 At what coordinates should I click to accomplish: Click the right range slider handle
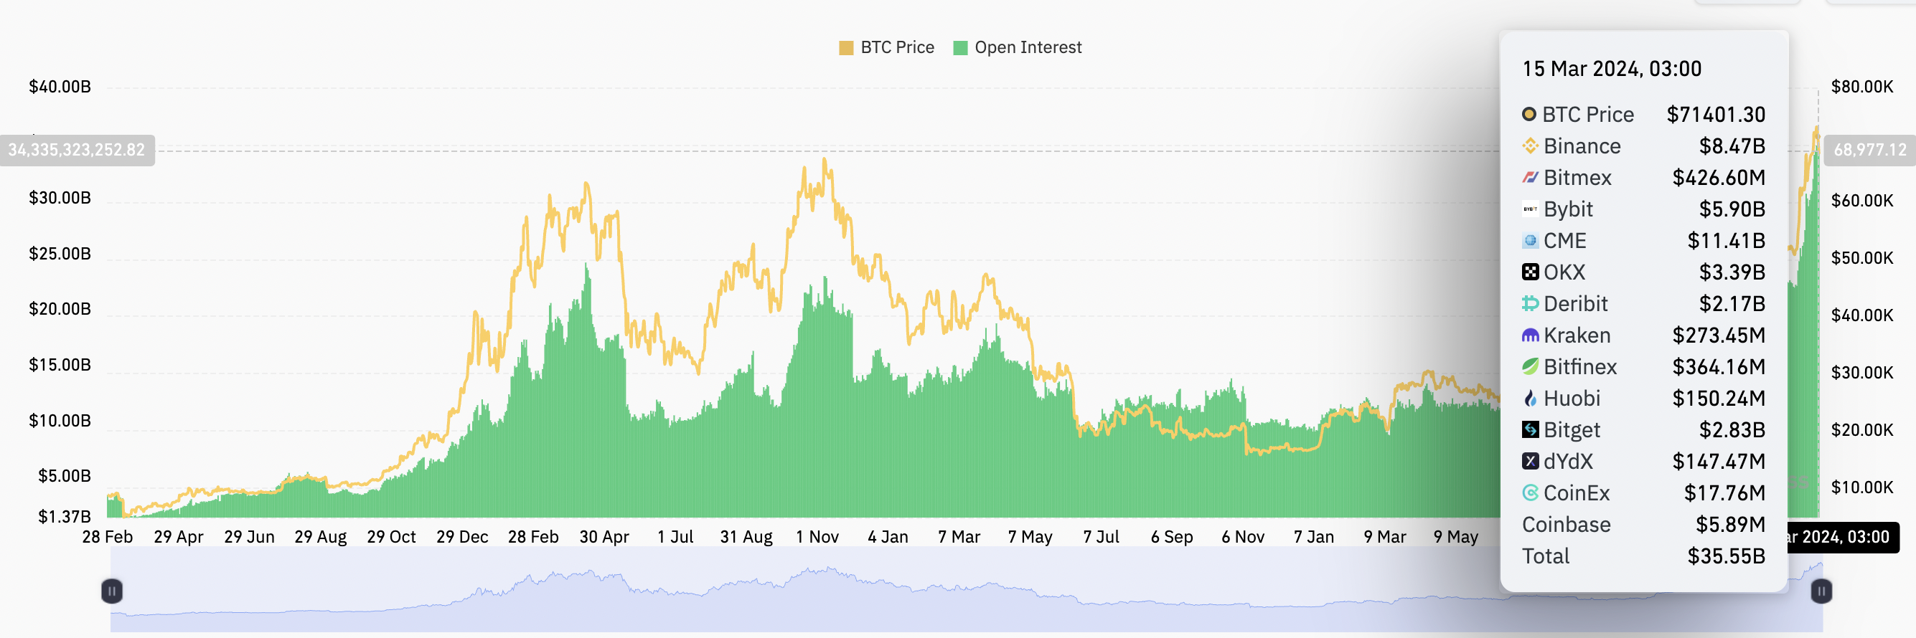1821,591
